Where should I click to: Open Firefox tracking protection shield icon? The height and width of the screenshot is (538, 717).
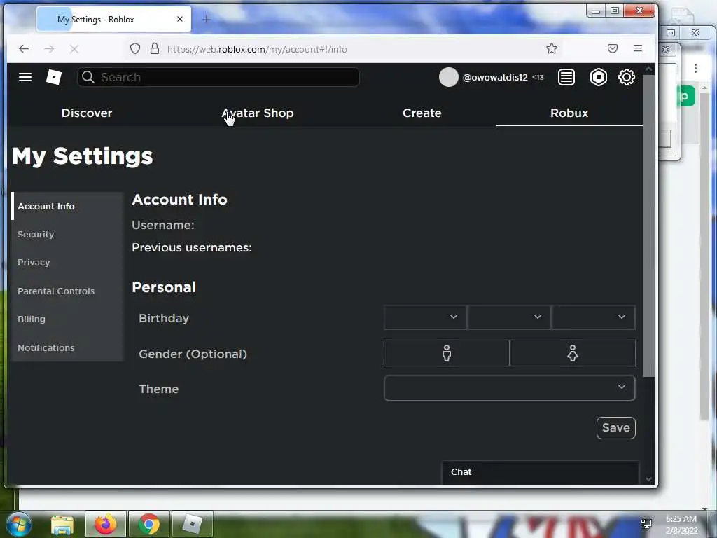click(x=135, y=48)
